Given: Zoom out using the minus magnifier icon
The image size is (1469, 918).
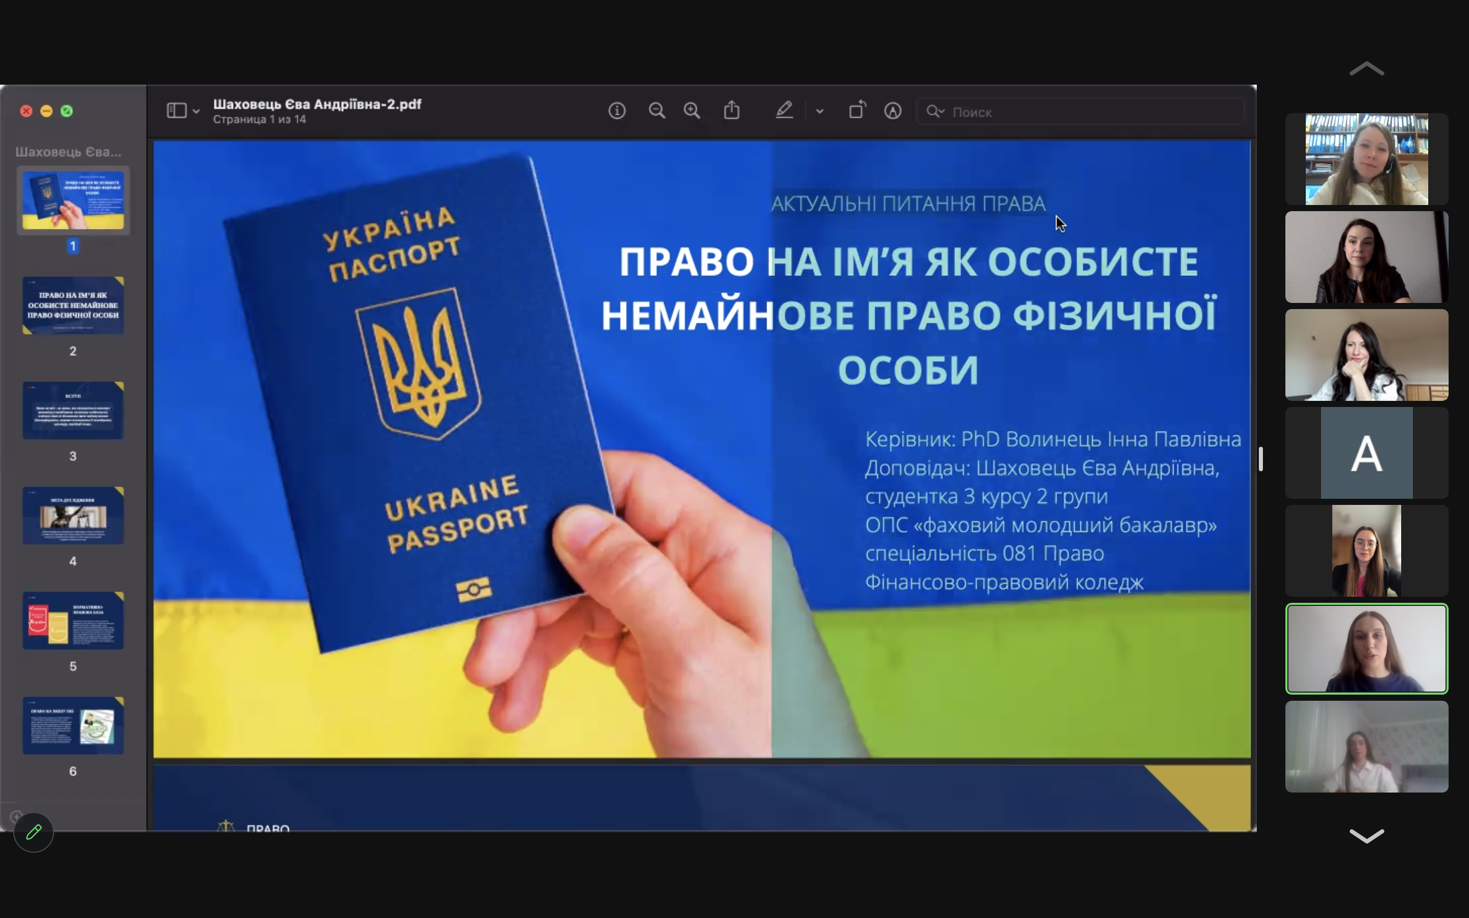Looking at the screenshot, I should [656, 111].
